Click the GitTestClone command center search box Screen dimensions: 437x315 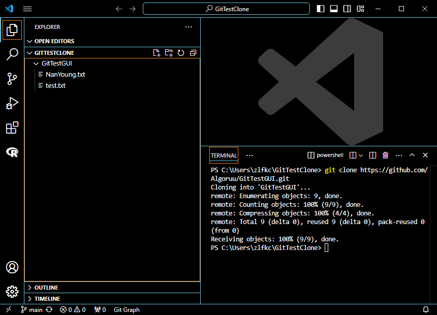click(x=226, y=9)
